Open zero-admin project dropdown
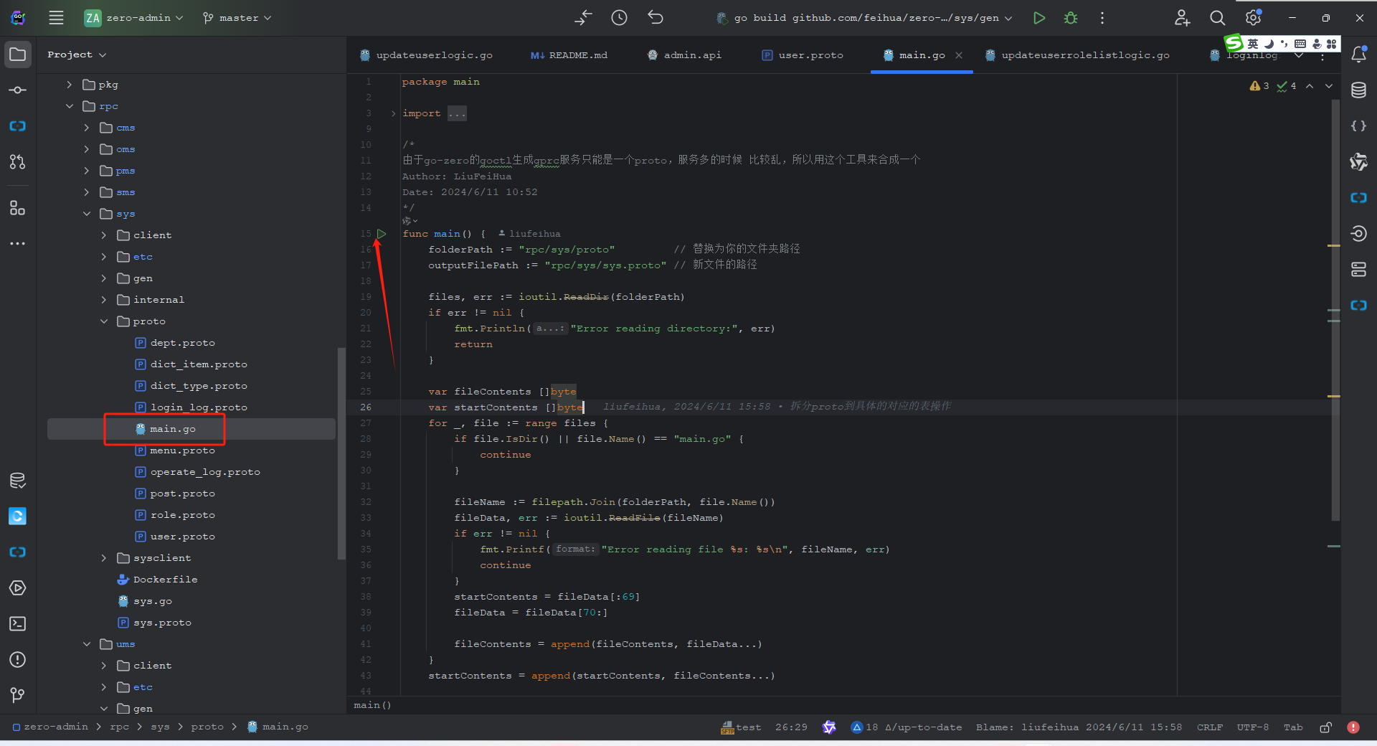1377x746 pixels. pos(133,18)
